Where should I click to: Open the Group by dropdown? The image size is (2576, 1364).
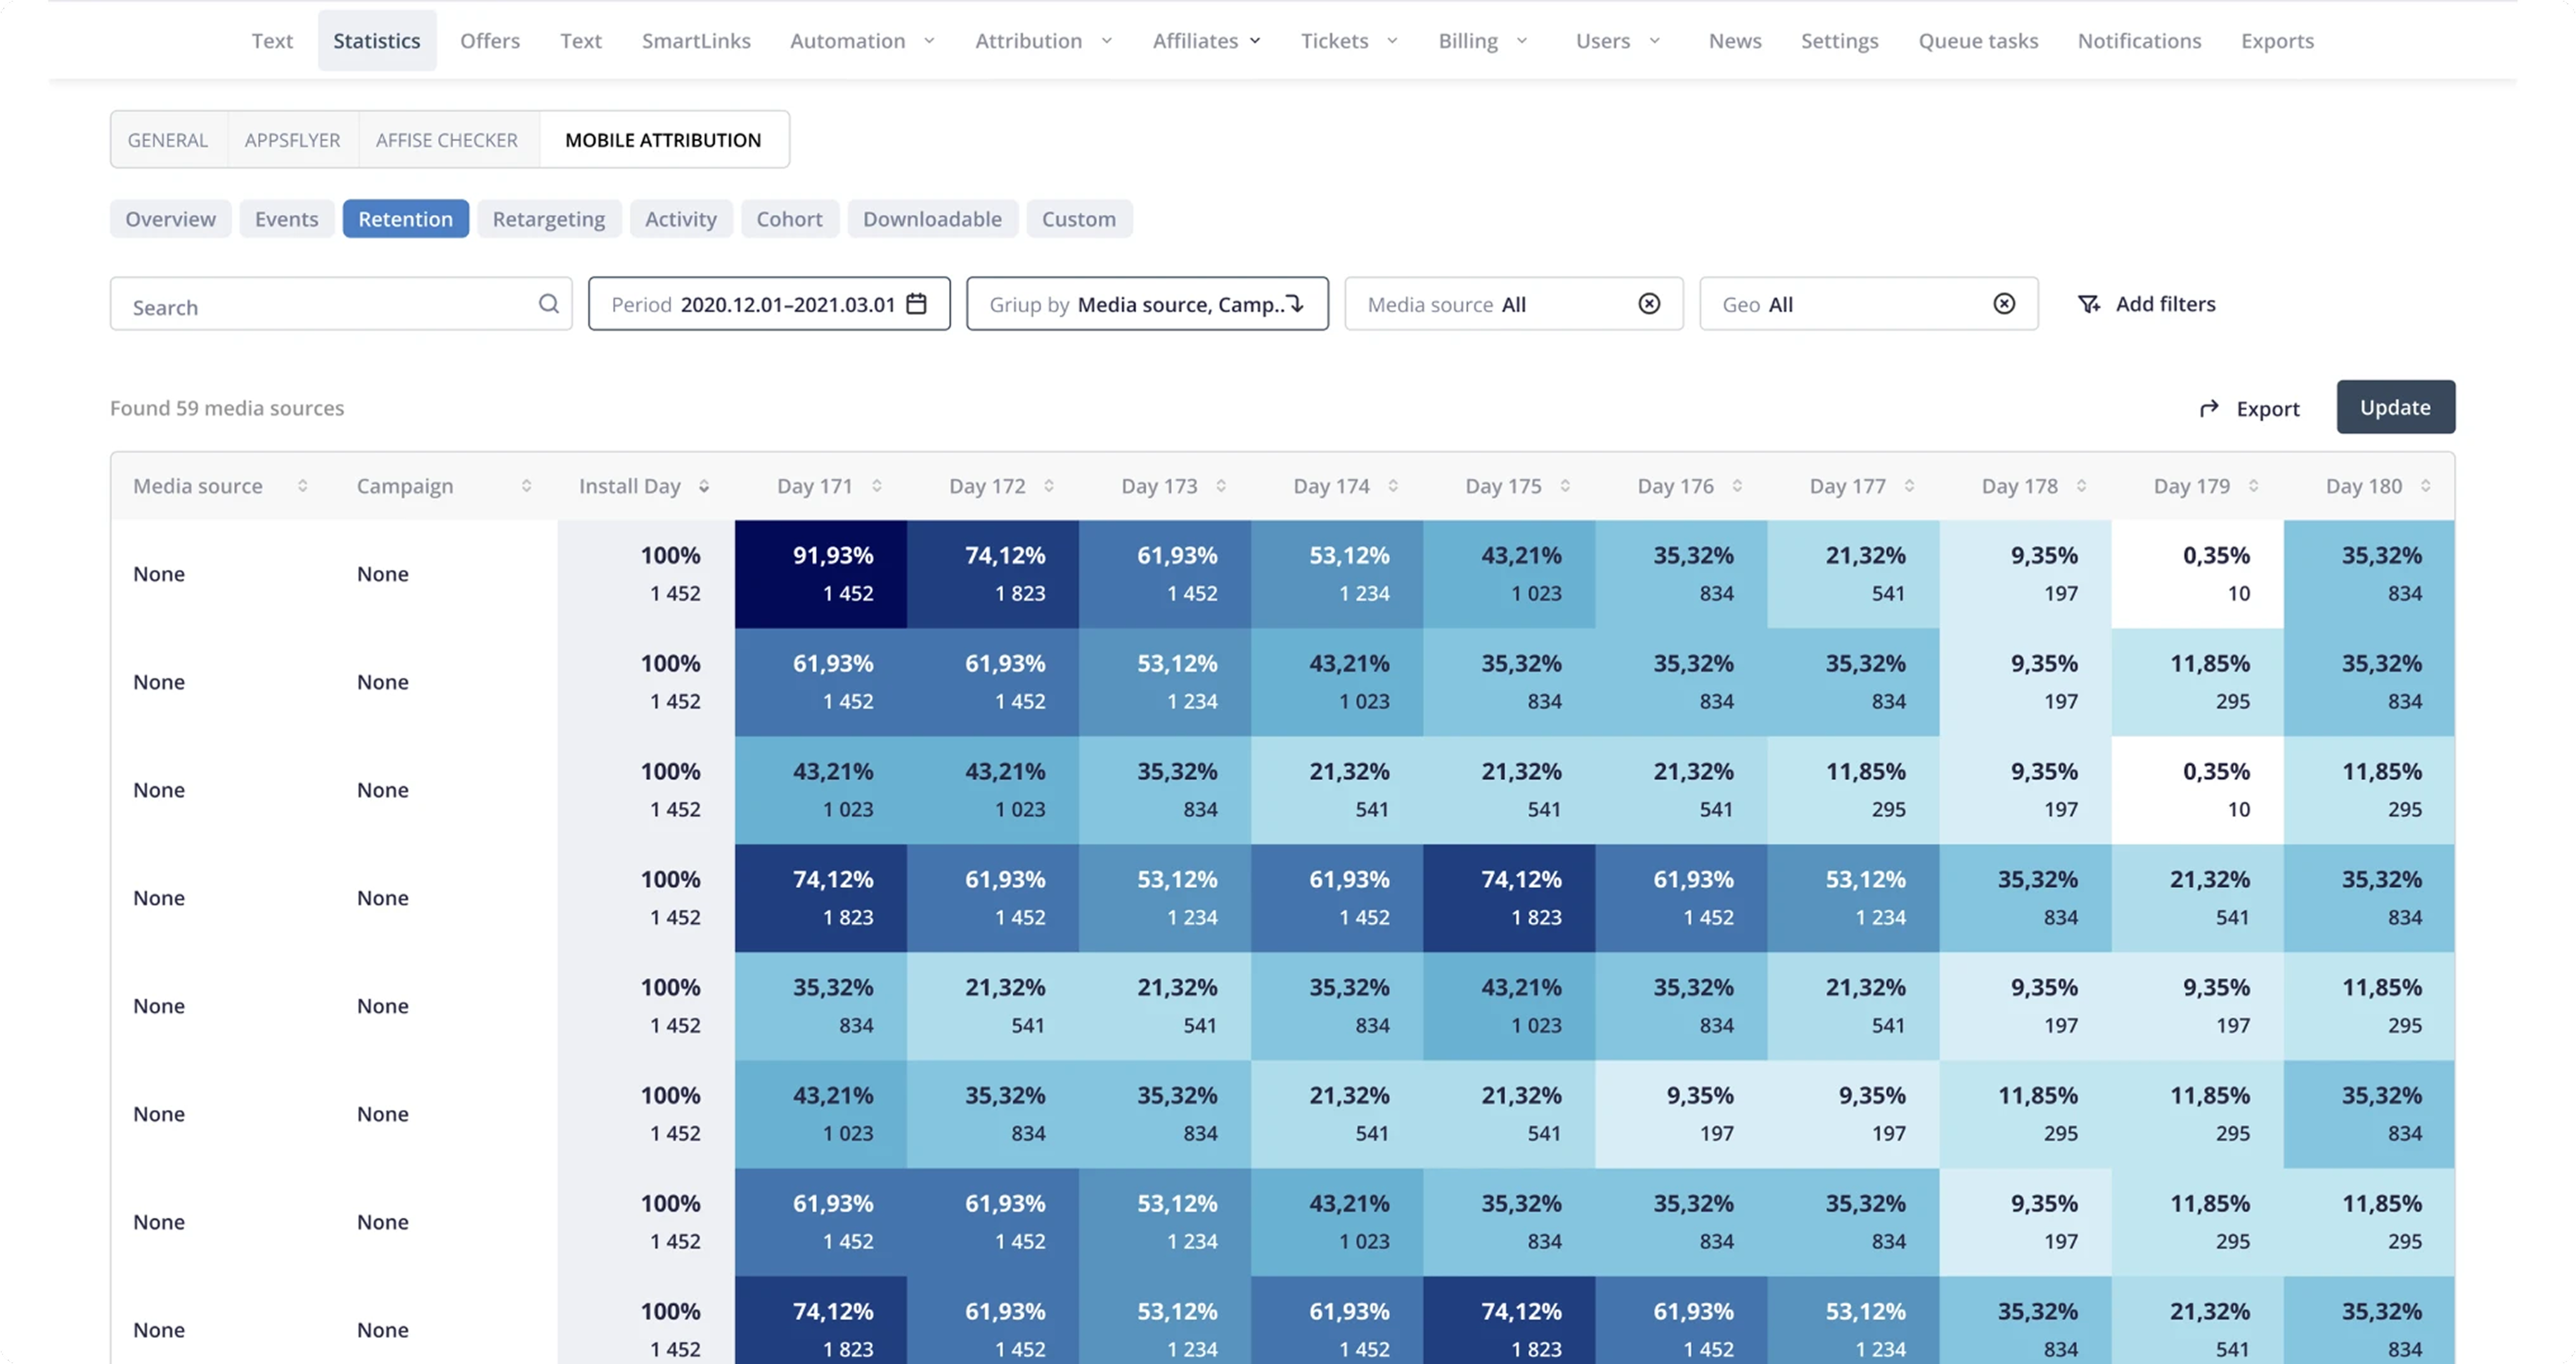(1147, 303)
